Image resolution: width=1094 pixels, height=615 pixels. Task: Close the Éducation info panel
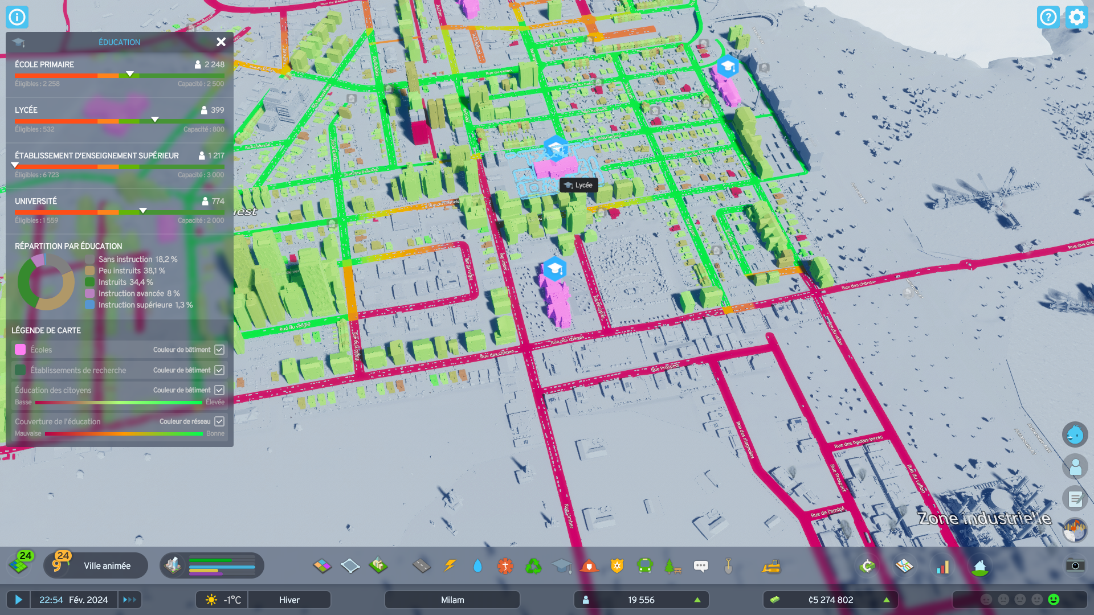(x=221, y=42)
